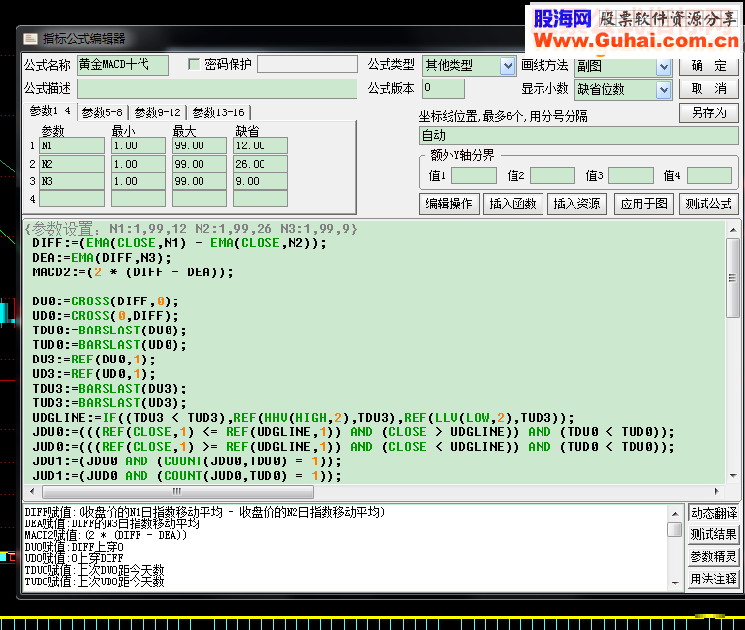The width and height of the screenshot is (745, 630).
Task: Click translation pane scroll down arrow
Action: 674,583
